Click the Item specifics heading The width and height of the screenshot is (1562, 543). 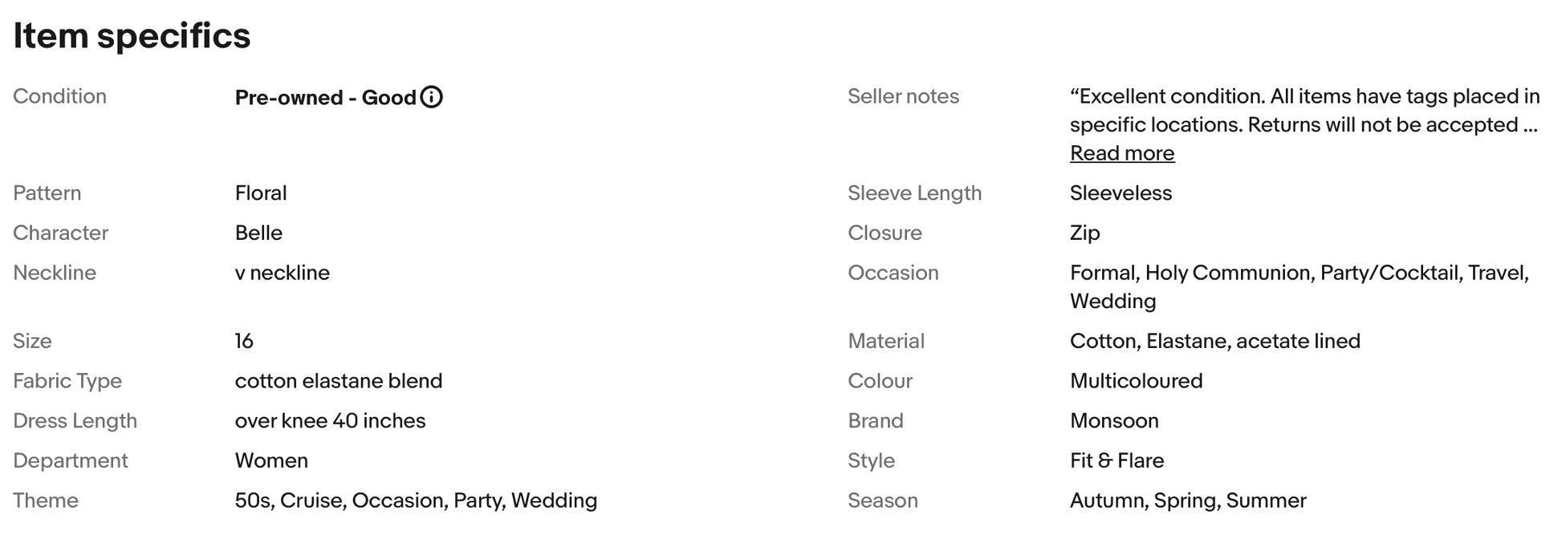(132, 36)
